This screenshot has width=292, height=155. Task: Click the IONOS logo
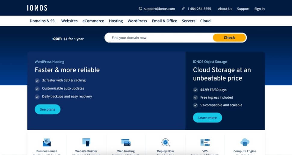click(37, 8)
